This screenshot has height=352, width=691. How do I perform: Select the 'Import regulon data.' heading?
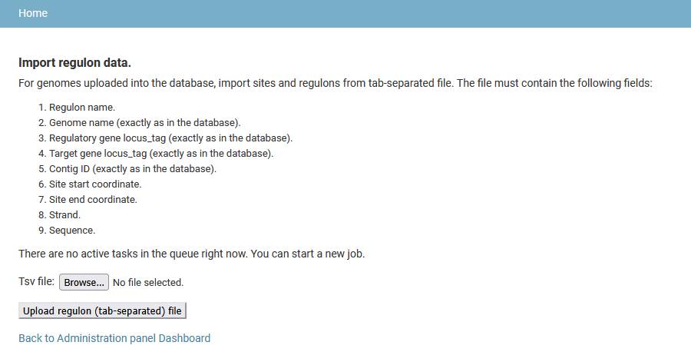coord(74,62)
